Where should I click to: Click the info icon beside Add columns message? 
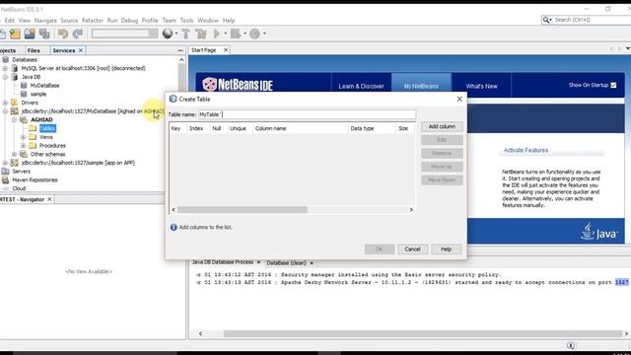pyautogui.click(x=174, y=228)
